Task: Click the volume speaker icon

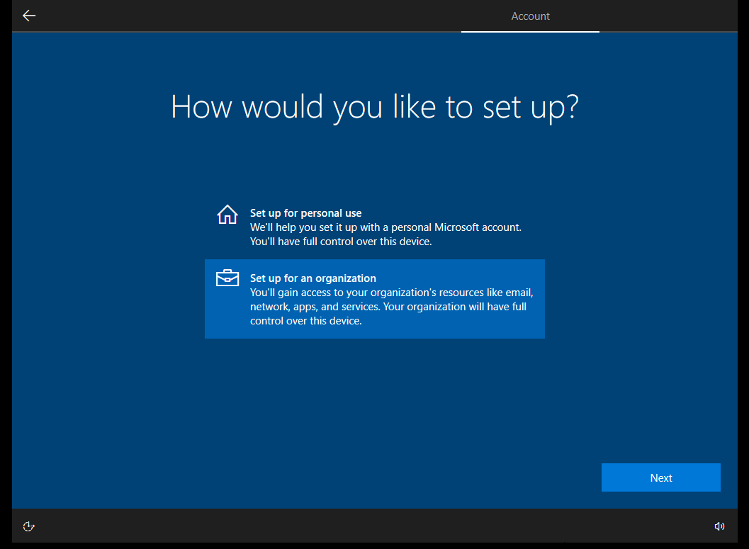Action: coord(719,526)
